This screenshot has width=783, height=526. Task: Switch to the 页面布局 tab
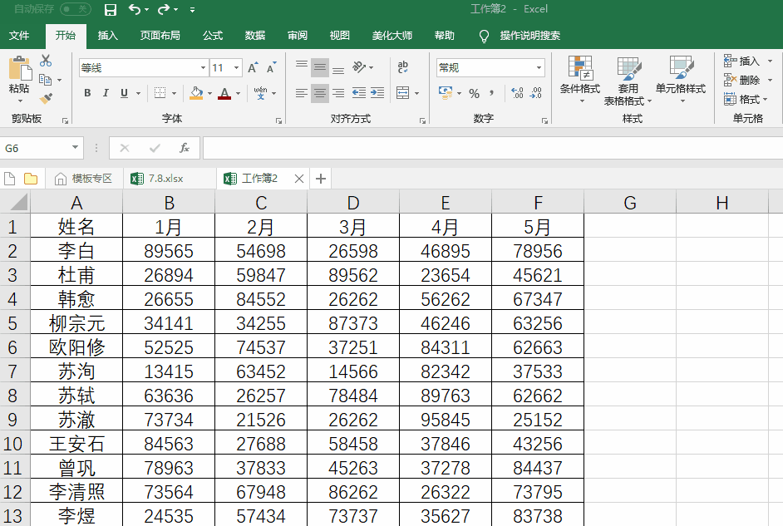[x=160, y=36]
